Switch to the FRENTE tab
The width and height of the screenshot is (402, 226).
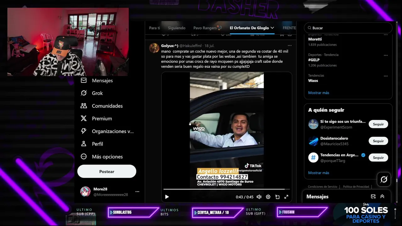pos(289,28)
